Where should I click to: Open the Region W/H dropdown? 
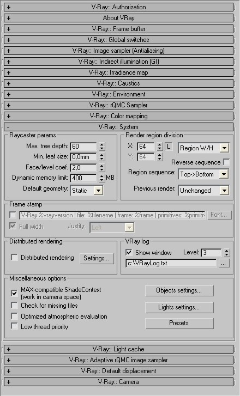[x=203, y=148]
